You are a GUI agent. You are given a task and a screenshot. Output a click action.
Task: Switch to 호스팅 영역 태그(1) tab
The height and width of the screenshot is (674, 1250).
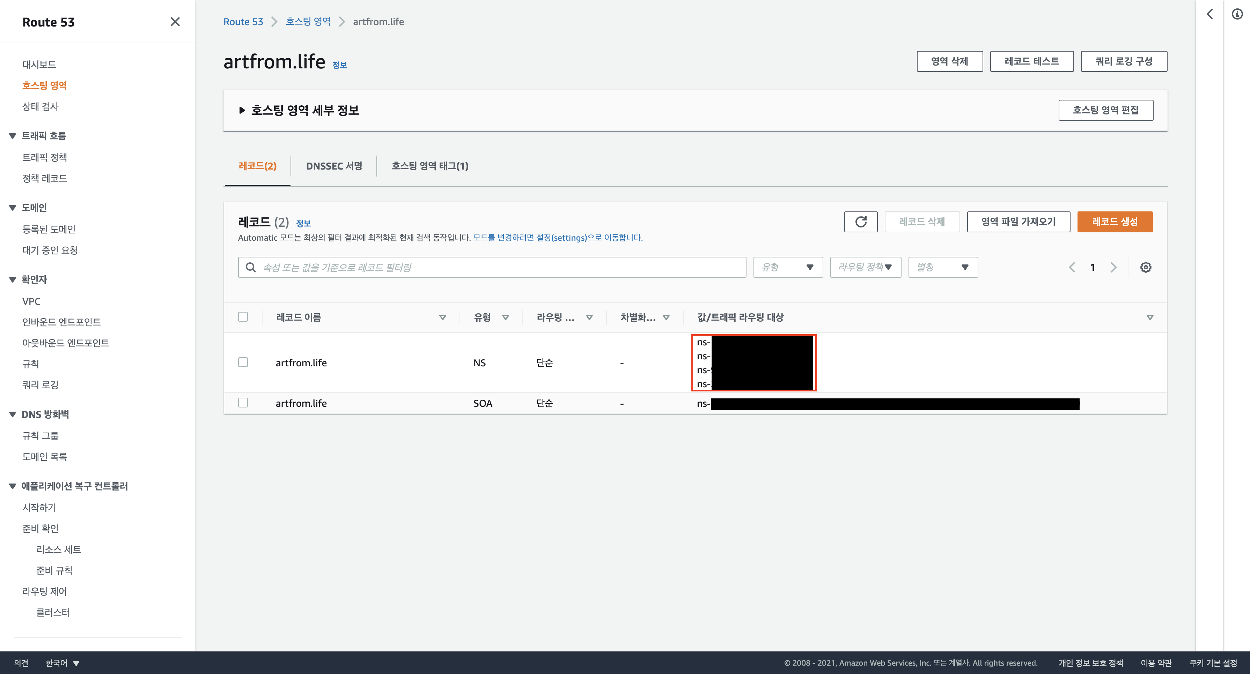pyautogui.click(x=429, y=166)
